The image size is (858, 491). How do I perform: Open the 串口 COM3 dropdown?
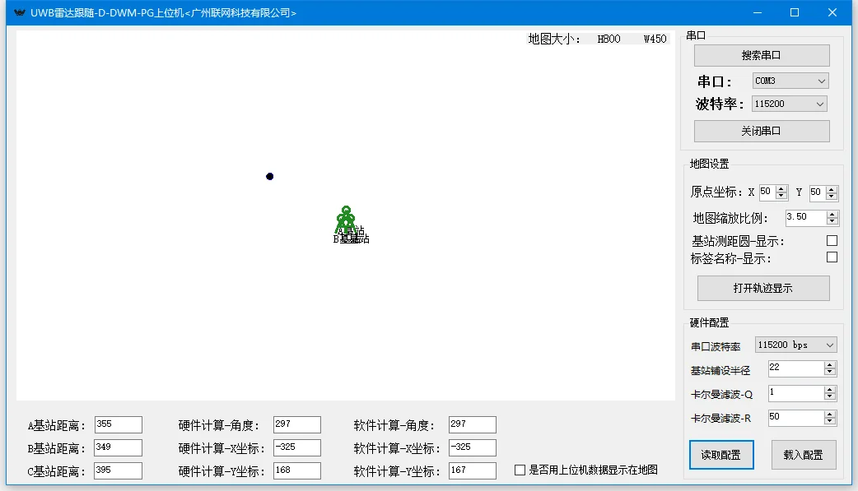pyautogui.click(x=790, y=81)
